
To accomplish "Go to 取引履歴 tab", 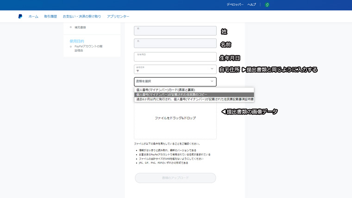I will coord(50,16).
